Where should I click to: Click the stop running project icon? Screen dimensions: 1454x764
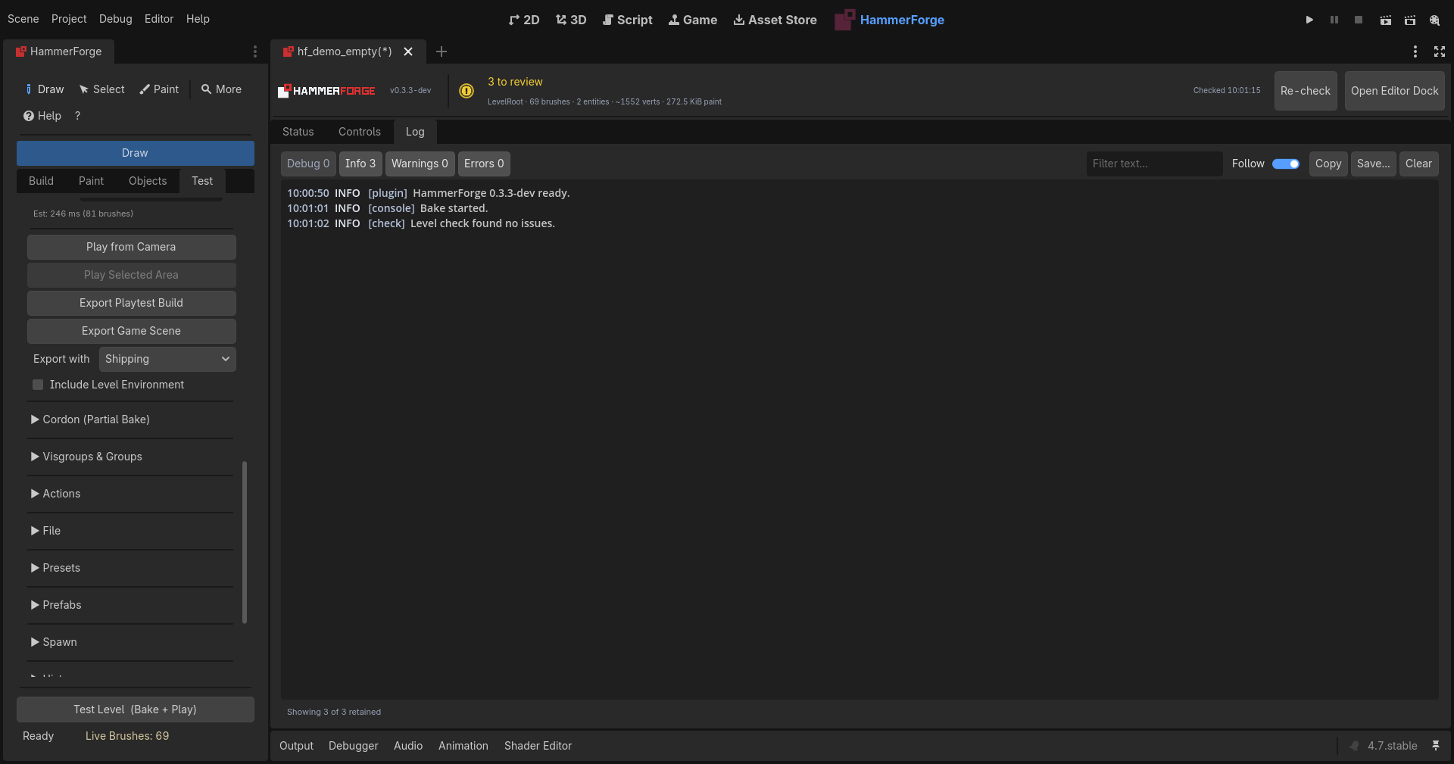click(x=1359, y=20)
